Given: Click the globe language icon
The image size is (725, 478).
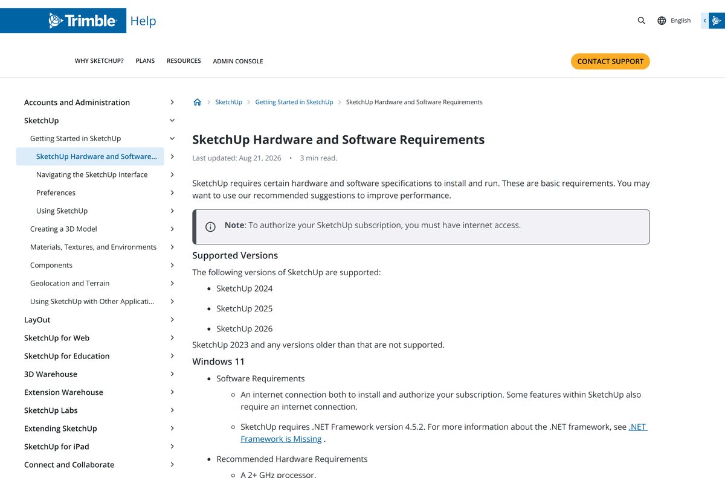Looking at the screenshot, I should click(662, 21).
